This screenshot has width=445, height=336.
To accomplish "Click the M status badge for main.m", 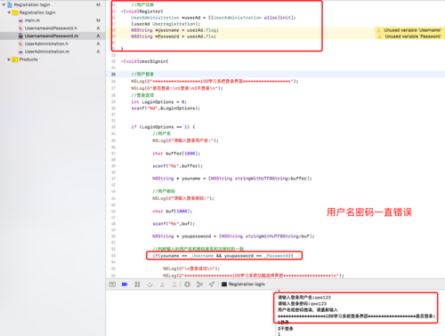I will (x=98, y=20).
